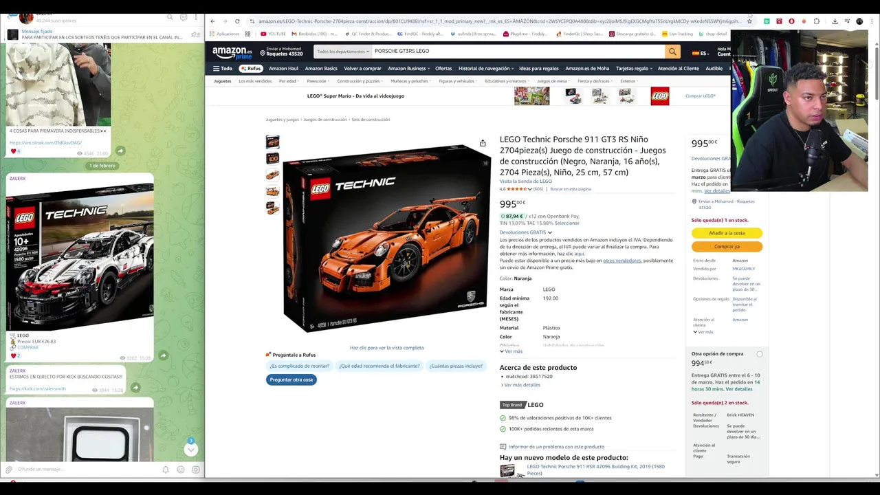Image resolution: width=880 pixels, height=495 pixels.
Task: Open Telegram channel more options menu
Action: (x=197, y=17)
